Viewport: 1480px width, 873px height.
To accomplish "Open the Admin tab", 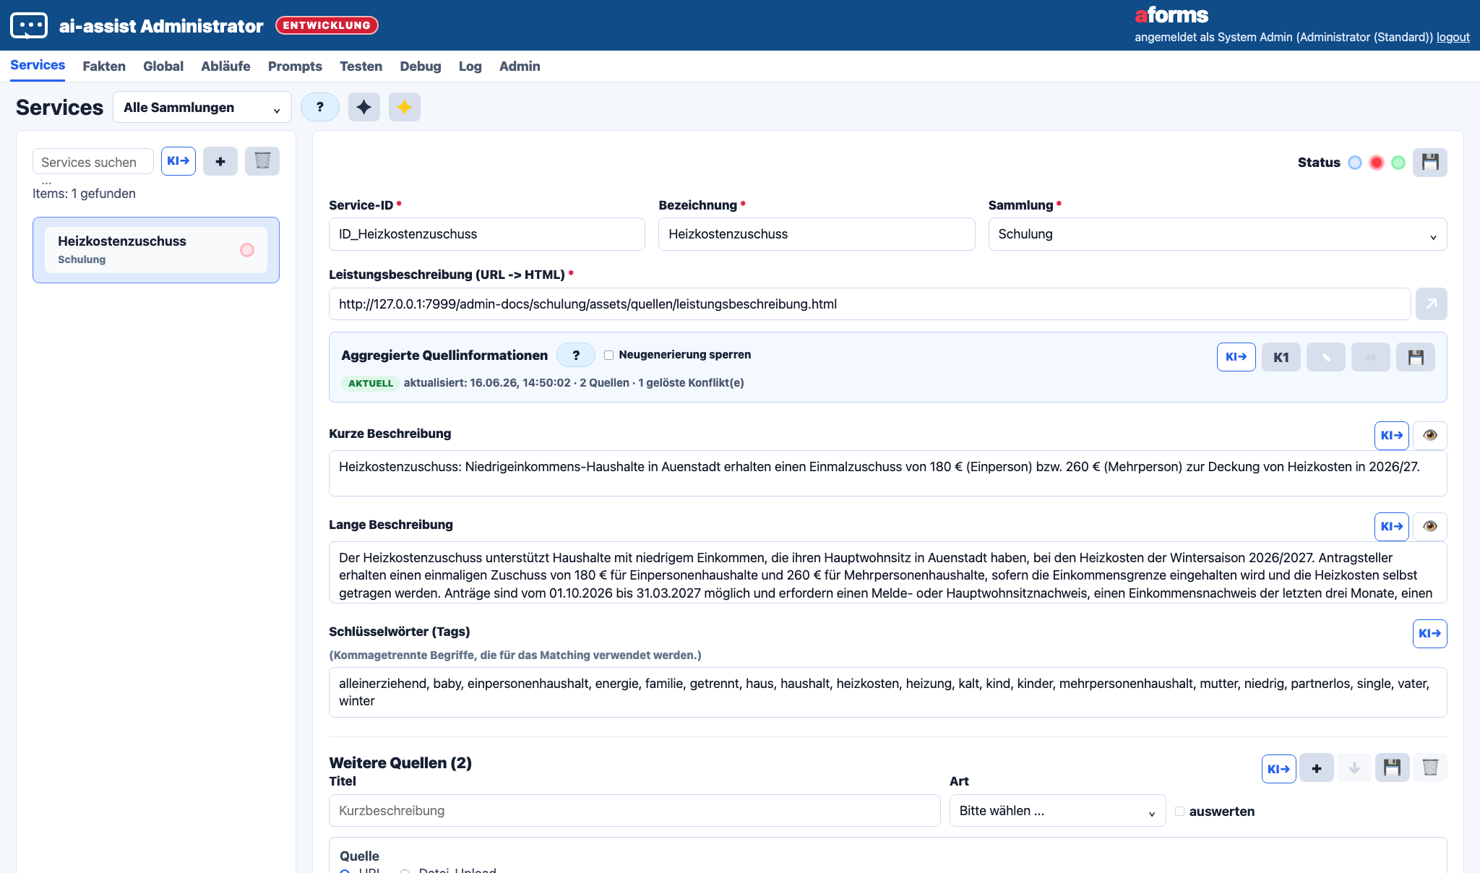I will tap(520, 66).
